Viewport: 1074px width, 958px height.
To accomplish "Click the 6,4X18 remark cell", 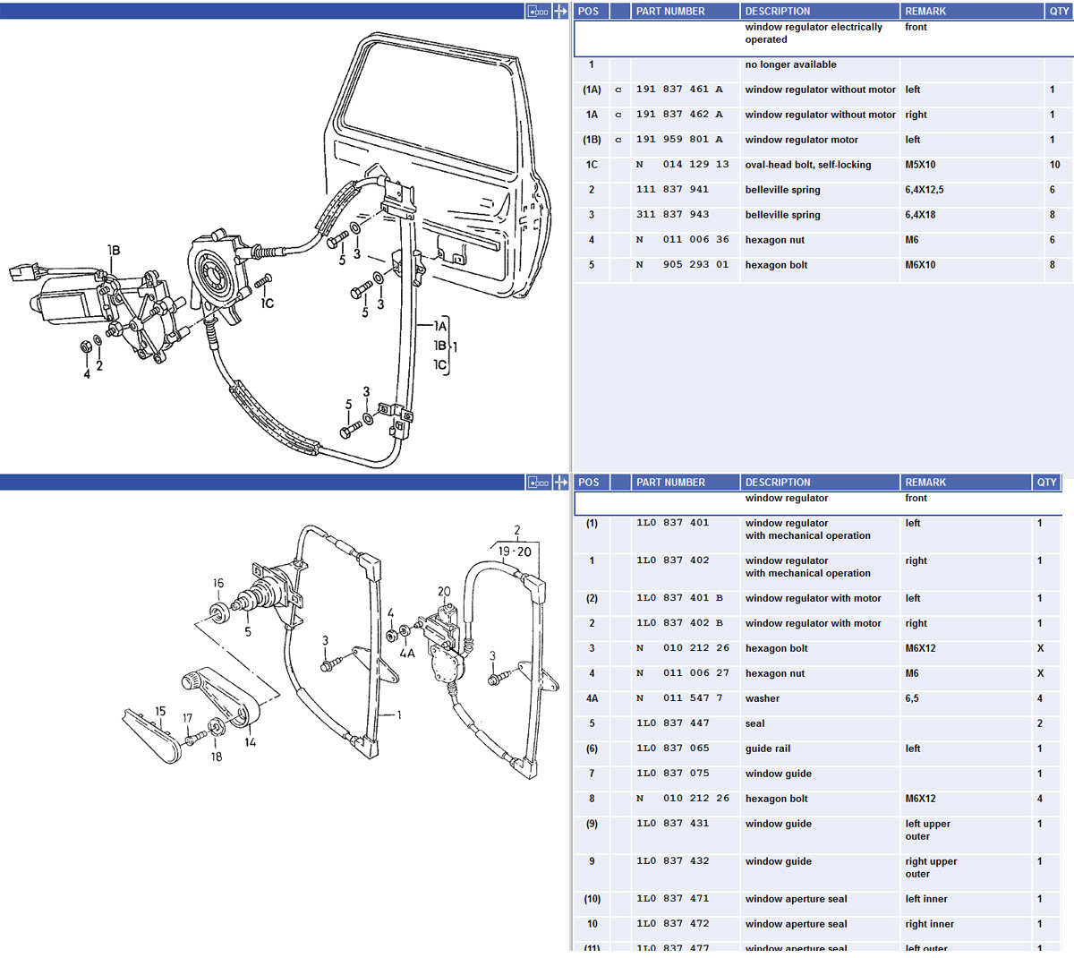I will tap(972, 215).
